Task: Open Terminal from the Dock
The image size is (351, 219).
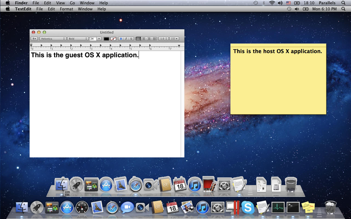Action: [293, 207]
